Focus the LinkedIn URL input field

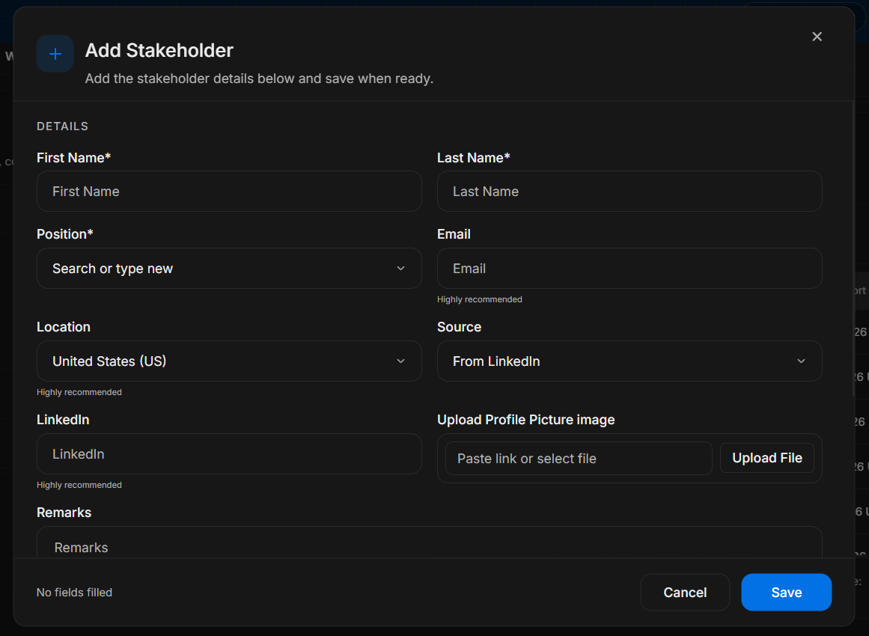pos(229,453)
